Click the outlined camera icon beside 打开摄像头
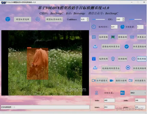This screenshot has height=114, width=147. (x=94, y=80)
